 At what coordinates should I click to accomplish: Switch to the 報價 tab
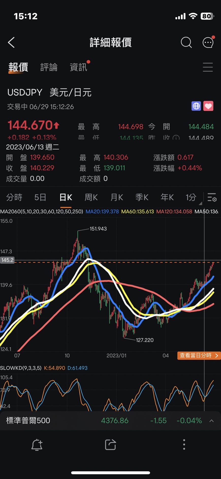click(18, 67)
